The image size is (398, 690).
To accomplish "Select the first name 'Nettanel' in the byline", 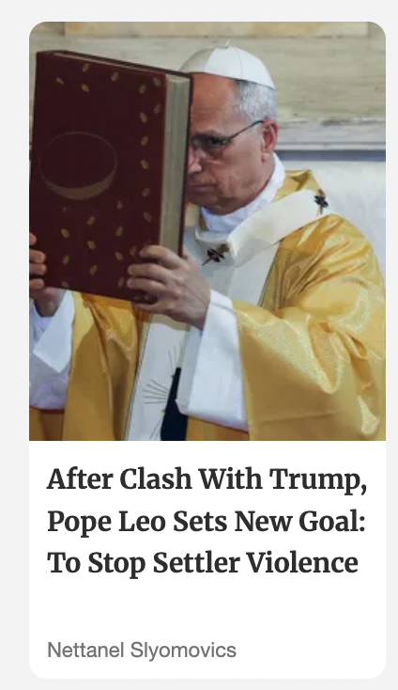I will tap(86, 650).
